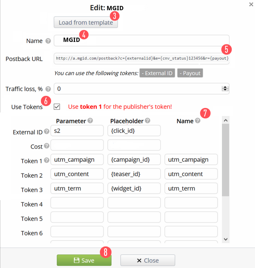Viewport: 255px width, 268px height.
Task: Click help icon next to Placeholder column header
Action: pos(147,121)
